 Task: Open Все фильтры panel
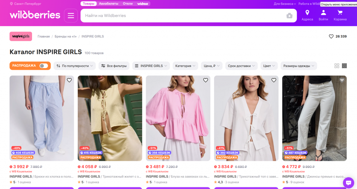pyautogui.click(x=114, y=66)
